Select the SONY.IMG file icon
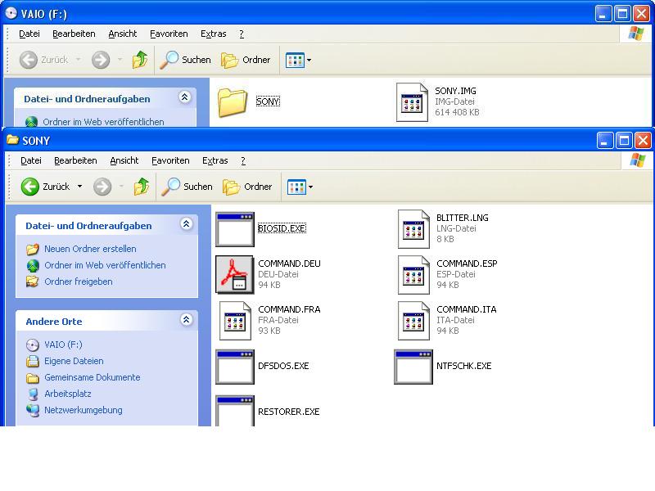 pyautogui.click(x=412, y=102)
